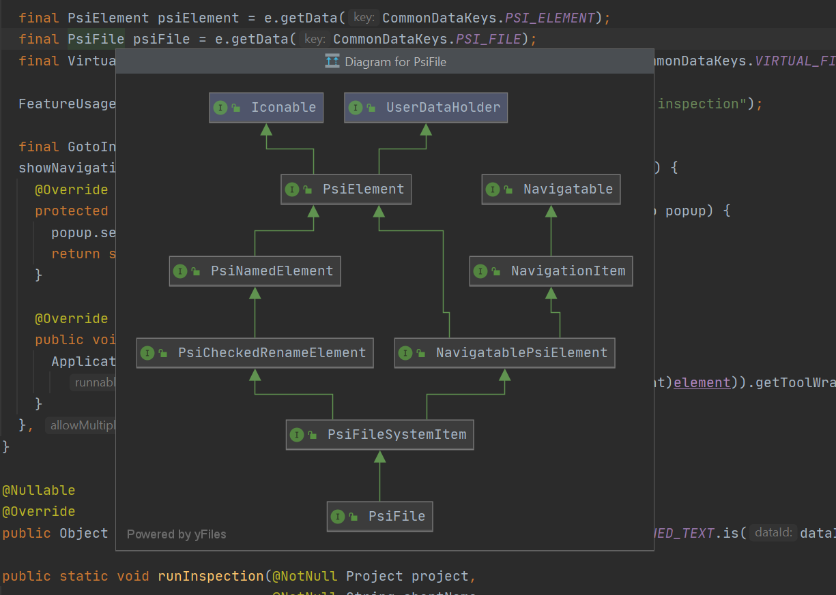Viewport: 836px width, 595px height.
Task: Click the showNavigati method call text
Action: (x=68, y=168)
